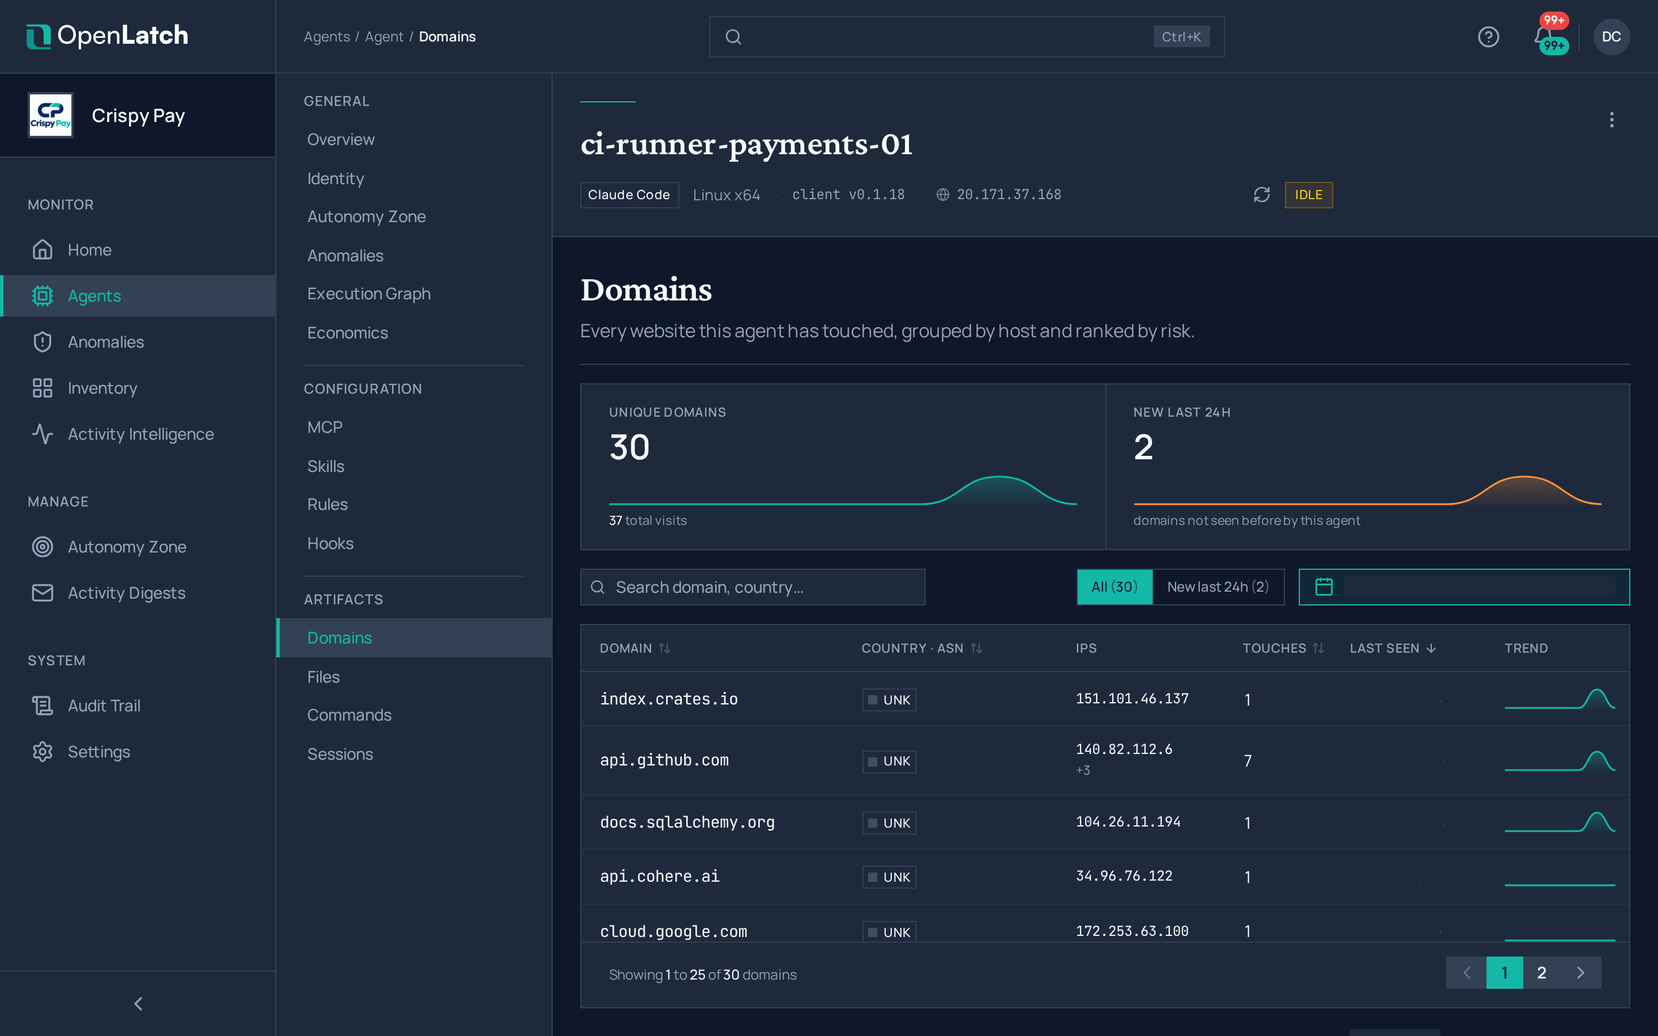Click the index.crates.io domain
The image size is (1658, 1036).
(669, 699)
